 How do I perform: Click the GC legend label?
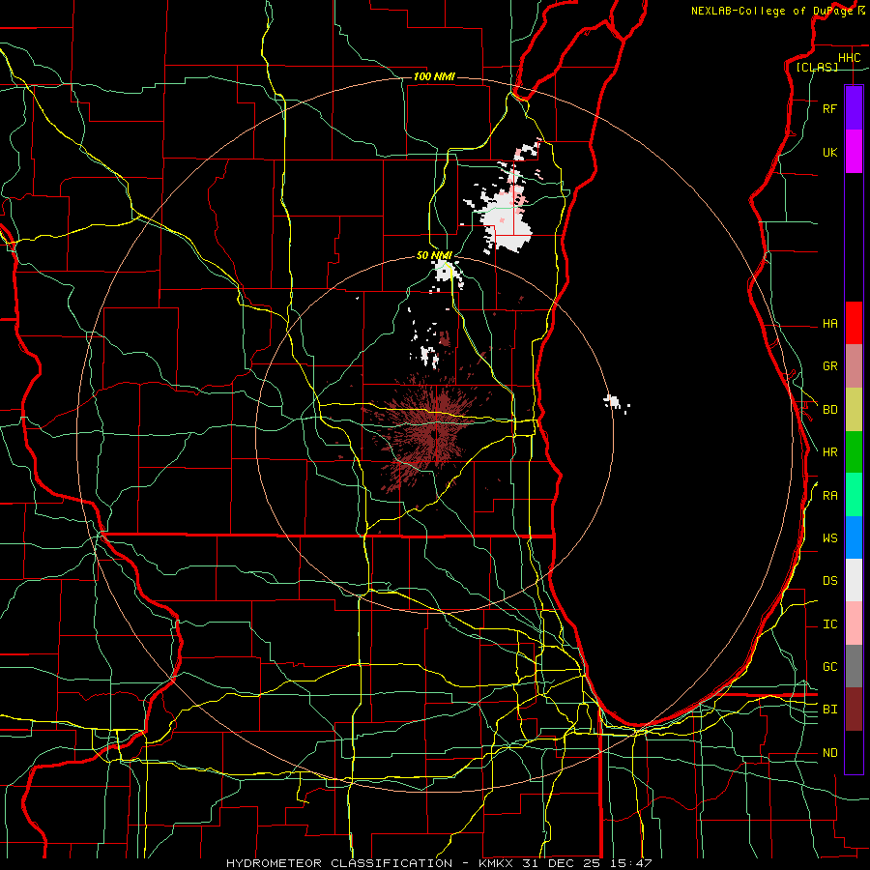tap(829, 667)
